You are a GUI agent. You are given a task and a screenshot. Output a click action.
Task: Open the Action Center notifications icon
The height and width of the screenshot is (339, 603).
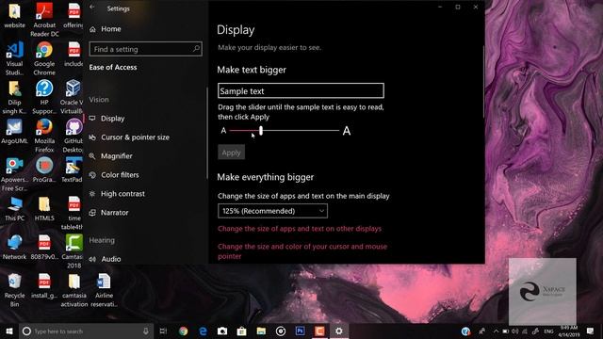[590, 331]
